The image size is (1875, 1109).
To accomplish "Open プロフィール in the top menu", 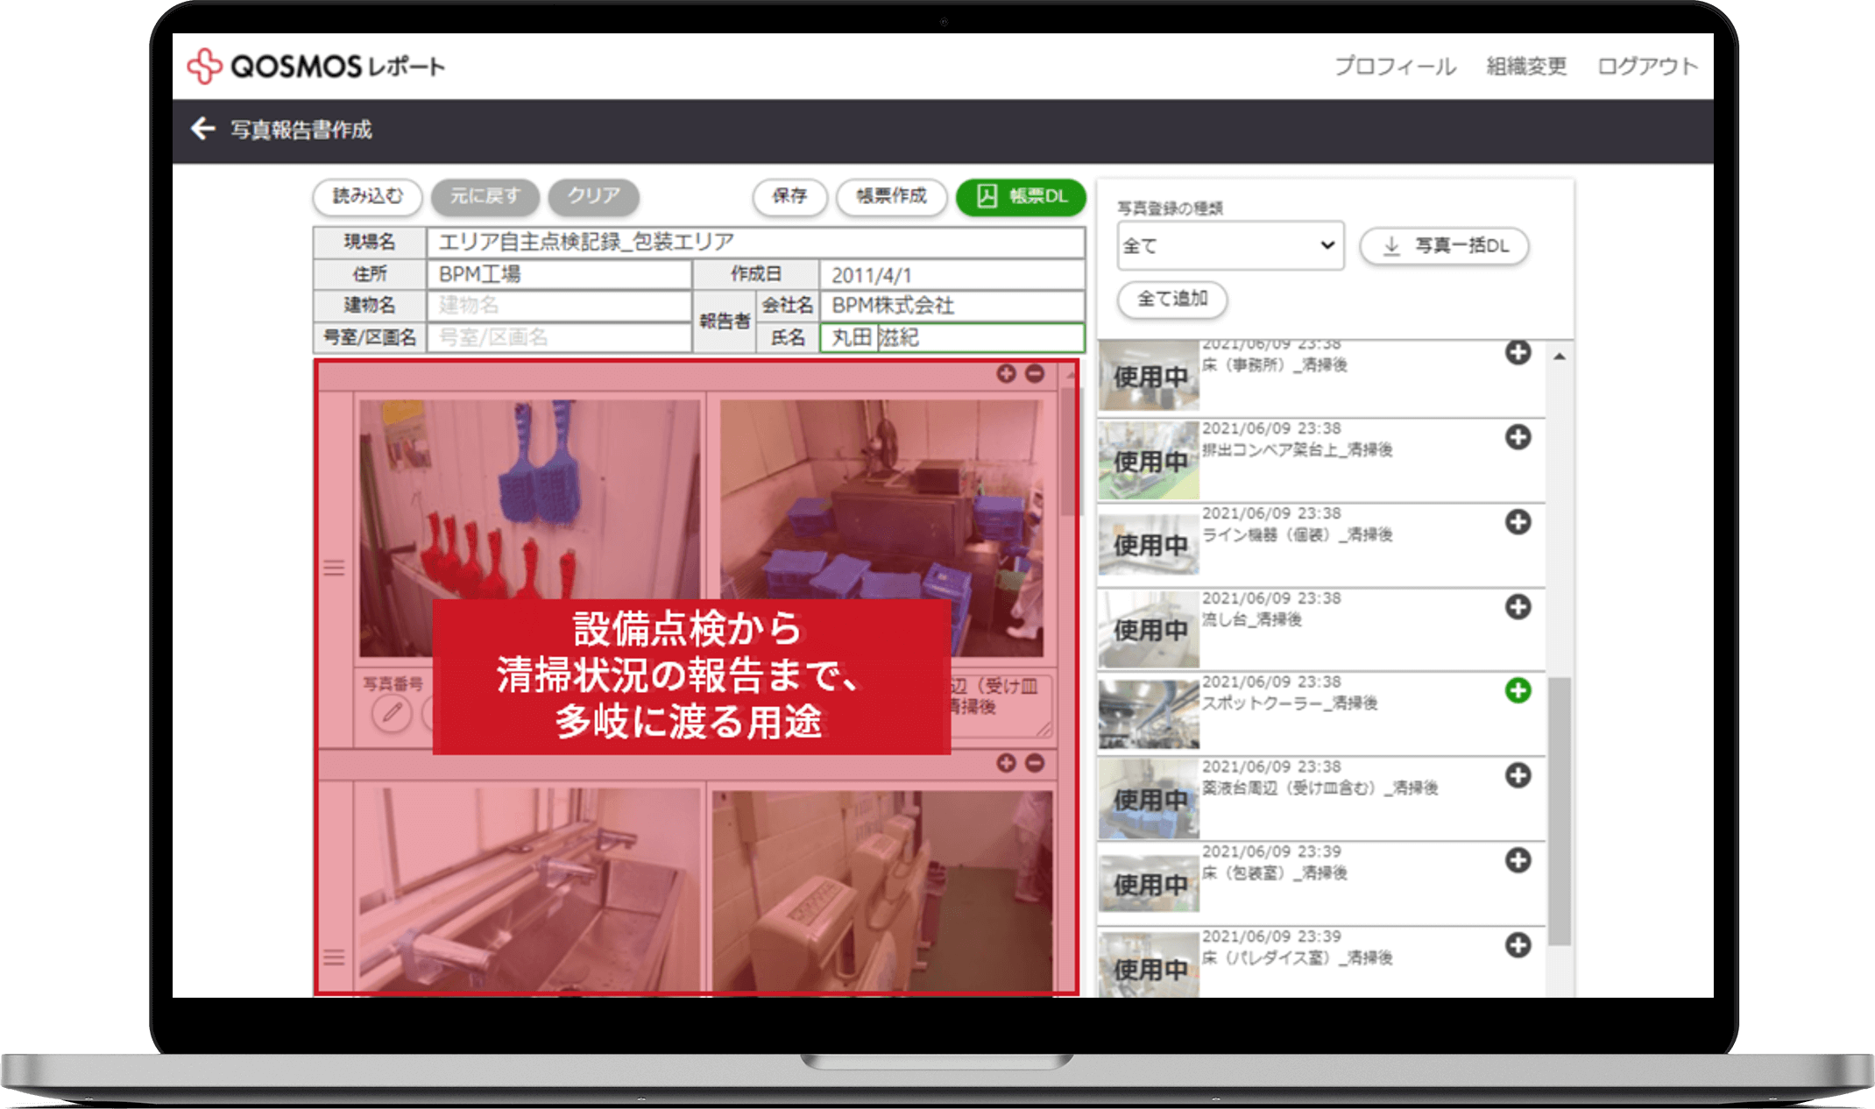I will click(1395, 67).
